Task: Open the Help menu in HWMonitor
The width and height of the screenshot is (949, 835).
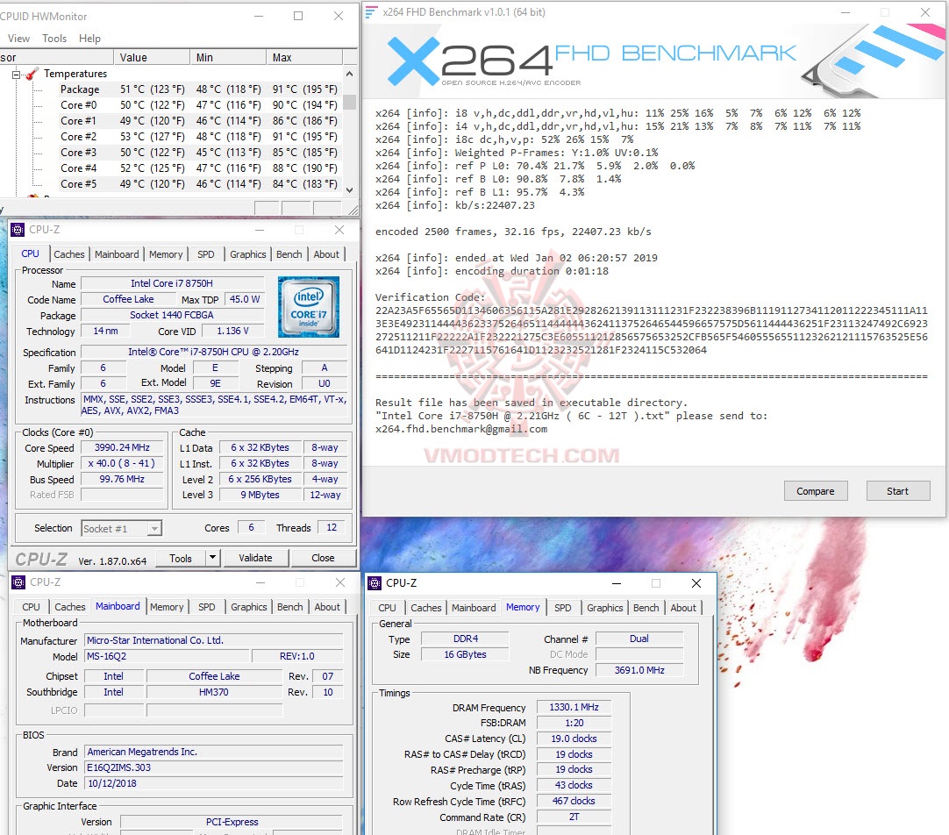Action: tap(89, 39)
